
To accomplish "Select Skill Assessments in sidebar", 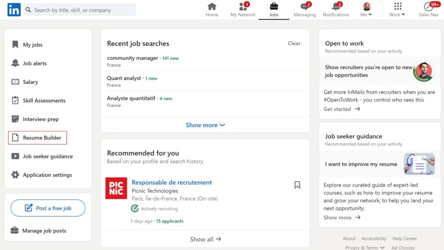I will (44, 101).
